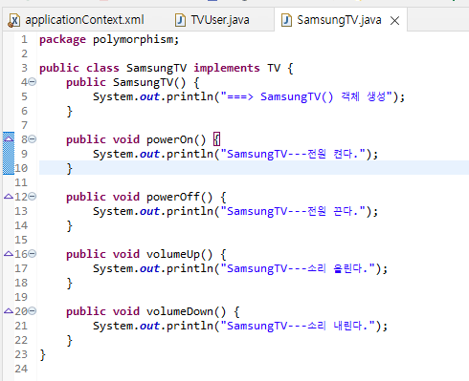Click the 'implements' keyword on line 3
Image resolution: width=469 pixels, height=381 pixels.
(x=227, y=68)
